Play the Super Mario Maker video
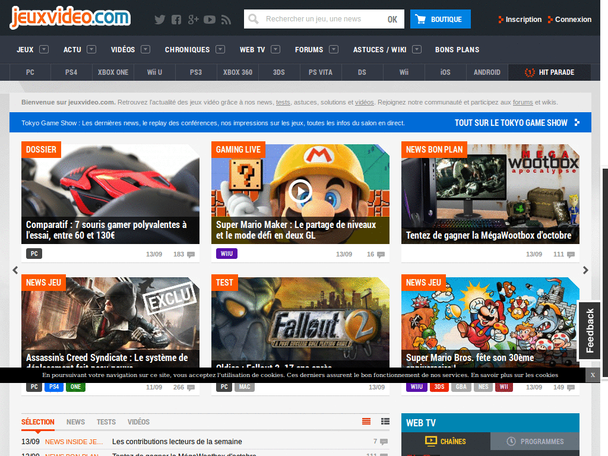This screenshot has width=608, height=456. [x=300, y=191]
